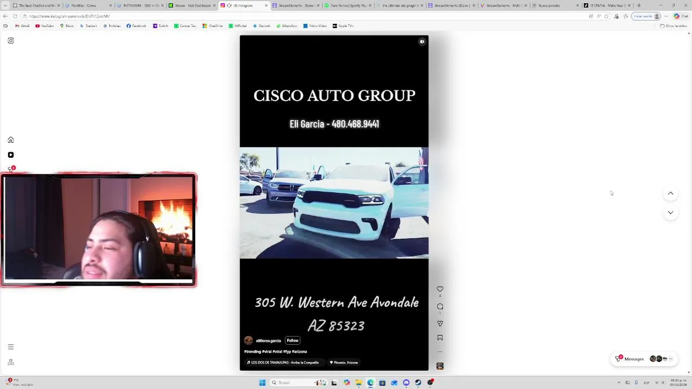Open the taskbar clock and date

point(678,383)
